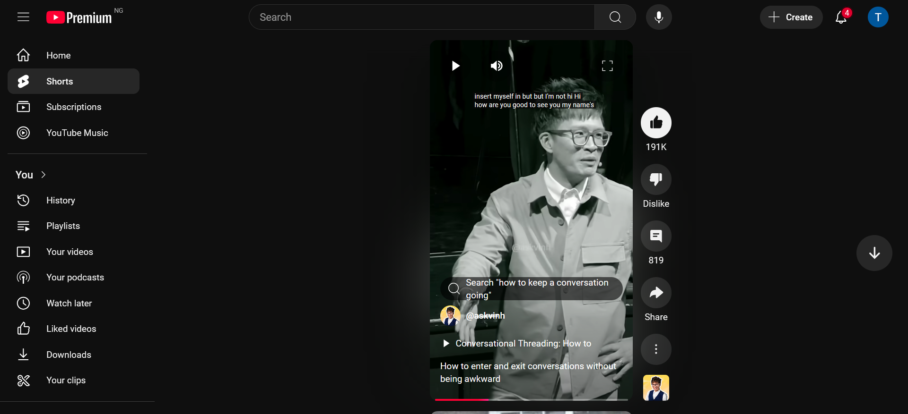Open Your clips
Viewport: 908px width, 414px height.
[x=73, y=380]
